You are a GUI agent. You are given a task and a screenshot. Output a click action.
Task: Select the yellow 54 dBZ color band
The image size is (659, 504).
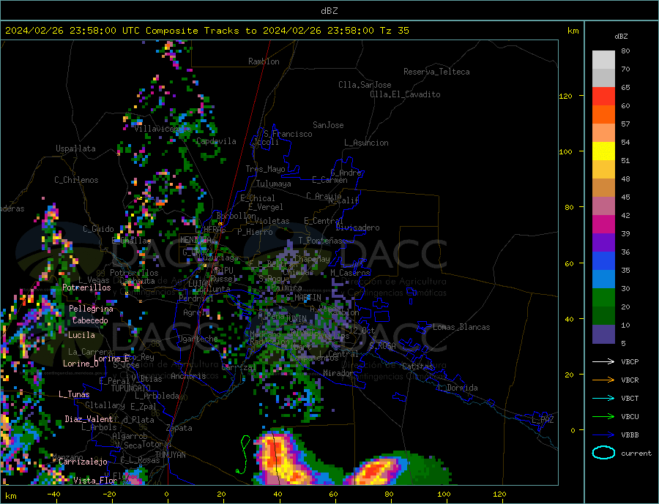(603, 151)
